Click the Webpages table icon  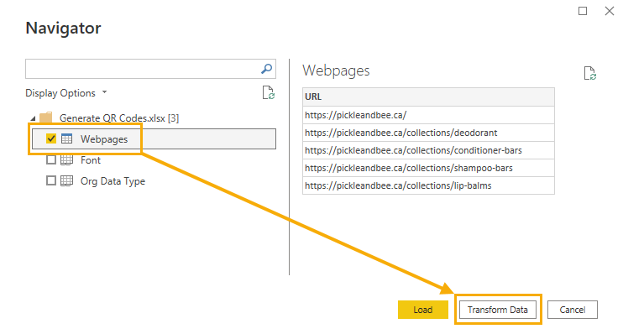pos(67,138)
